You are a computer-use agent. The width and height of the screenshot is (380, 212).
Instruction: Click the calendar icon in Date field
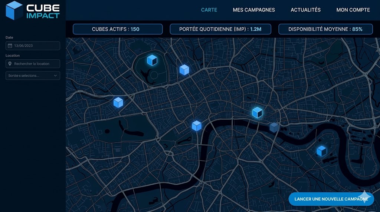(10, 46)
